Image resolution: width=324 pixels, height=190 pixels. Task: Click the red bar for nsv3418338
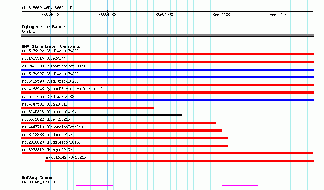pos(125,138)
